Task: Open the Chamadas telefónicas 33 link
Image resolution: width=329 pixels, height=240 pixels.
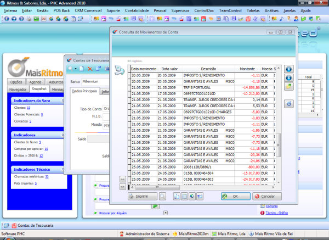Action: coord(47,176)
